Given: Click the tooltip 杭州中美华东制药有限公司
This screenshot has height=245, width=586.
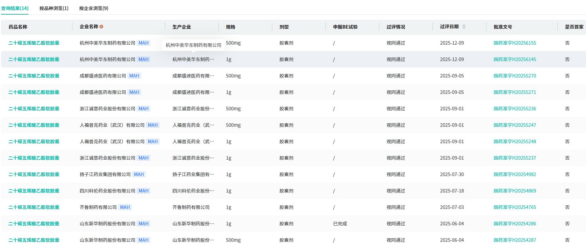Looking at the screenshot, I should pos(193,45).
